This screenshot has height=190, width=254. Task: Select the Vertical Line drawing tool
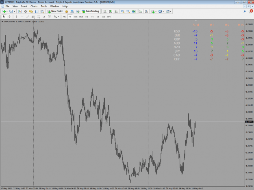[x=16, y=17]
